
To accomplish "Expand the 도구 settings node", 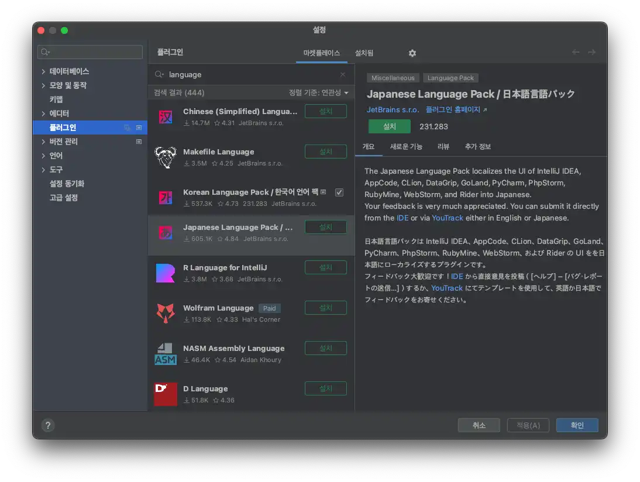I will point(43,170).
